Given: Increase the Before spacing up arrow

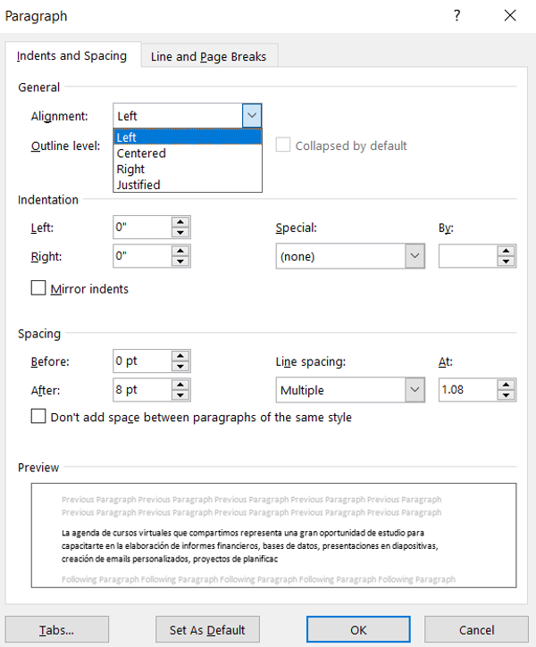Looking at the screenshot, I should tap(180, 356).
